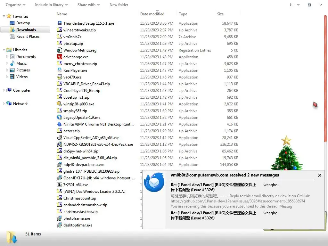Click the Pictures library icon
This screenshot has height=246, width=328.
(12, 70)
